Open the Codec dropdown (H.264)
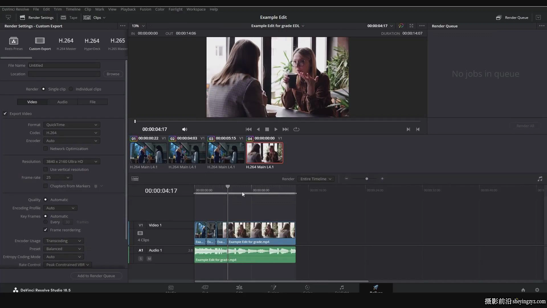The width and height of the screenshot is (547, 308). 72,133
